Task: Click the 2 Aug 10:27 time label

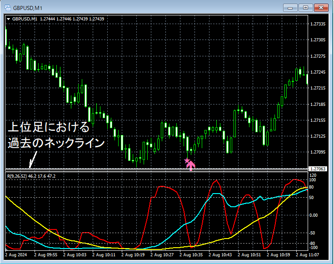Action: click(162, 255)
